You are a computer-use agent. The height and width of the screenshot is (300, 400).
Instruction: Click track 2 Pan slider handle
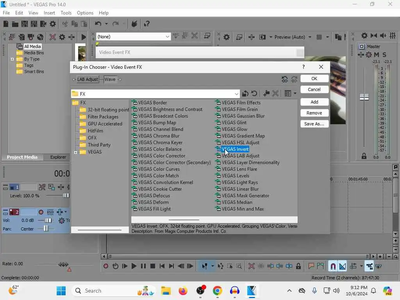(x=46, y=229)
